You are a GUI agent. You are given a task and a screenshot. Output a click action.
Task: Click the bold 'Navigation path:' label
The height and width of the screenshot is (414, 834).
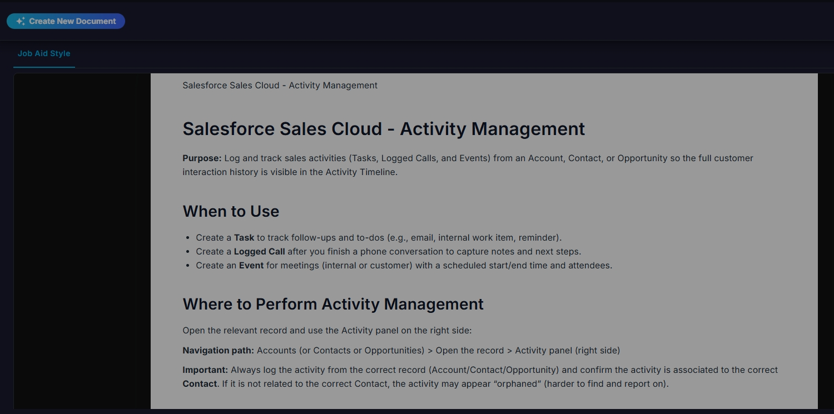219,350
